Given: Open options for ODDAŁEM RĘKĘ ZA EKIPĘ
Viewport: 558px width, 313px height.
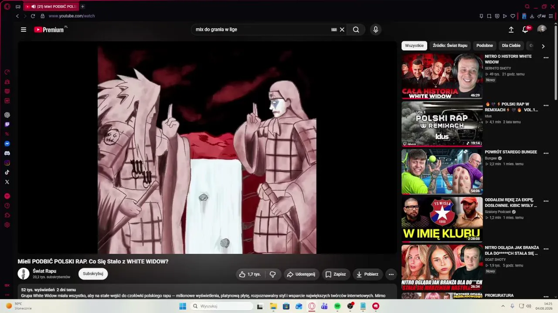Looking at the screenshot, I should click(x=546, y=201).
